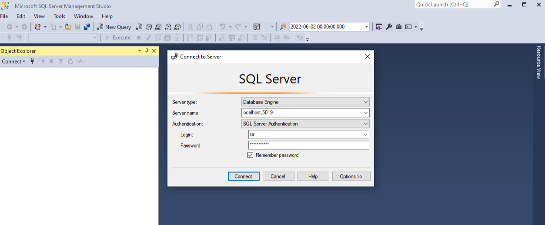Click the Activity pulse icon in Object Explorer
The width and height of the screenshot is (545, 225).
click(80, 61)
